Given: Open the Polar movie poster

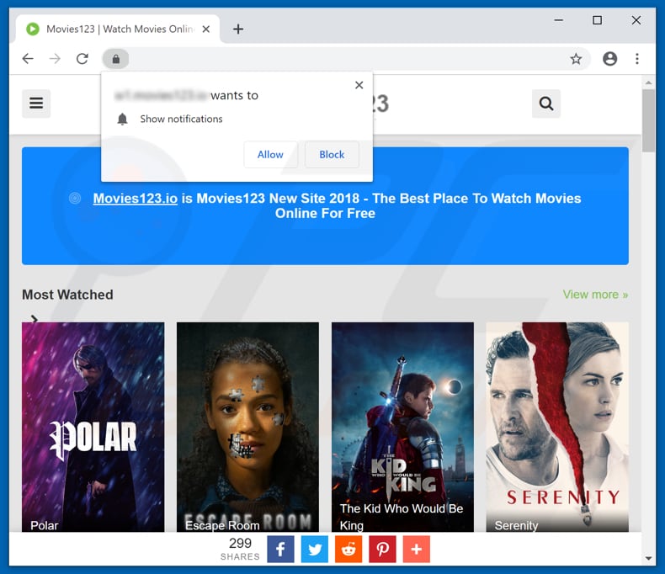Looking at the screenshot, I should point(93,427).
